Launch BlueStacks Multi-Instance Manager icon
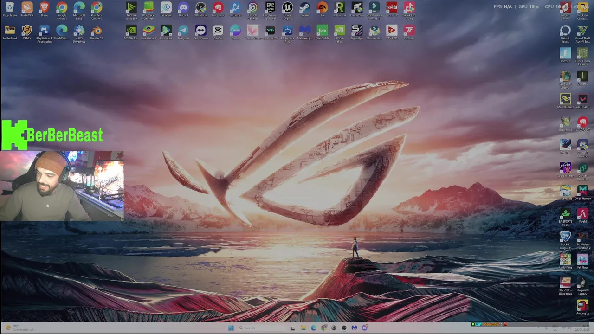The image size is (594, 334). pyautogui.click(x=148, y=11)
